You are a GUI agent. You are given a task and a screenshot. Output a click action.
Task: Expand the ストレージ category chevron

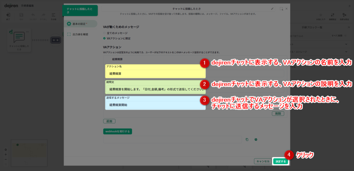tap(346, 52)
